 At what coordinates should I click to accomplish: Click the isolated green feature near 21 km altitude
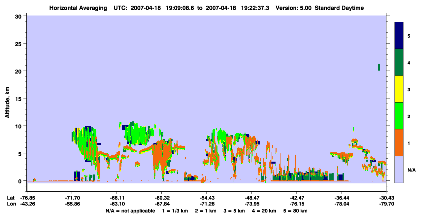(379, 67)
